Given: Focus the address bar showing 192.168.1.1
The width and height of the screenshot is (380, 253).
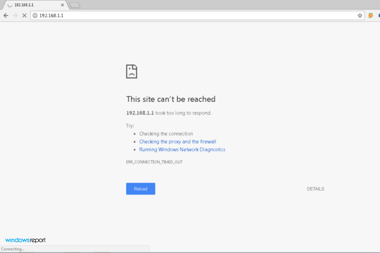Looking at the screenshot, I should (197, 16).
